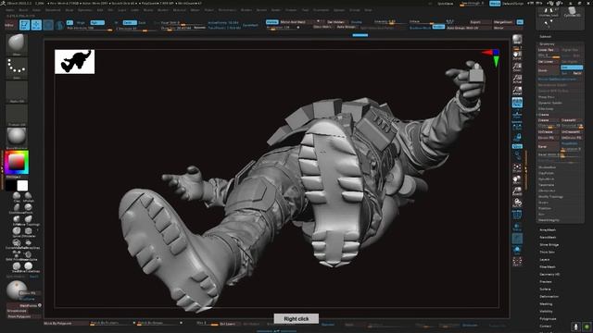Collapse the Geometry section header
The height and width of the screenshot is (333, 593).
pos(548,44)
